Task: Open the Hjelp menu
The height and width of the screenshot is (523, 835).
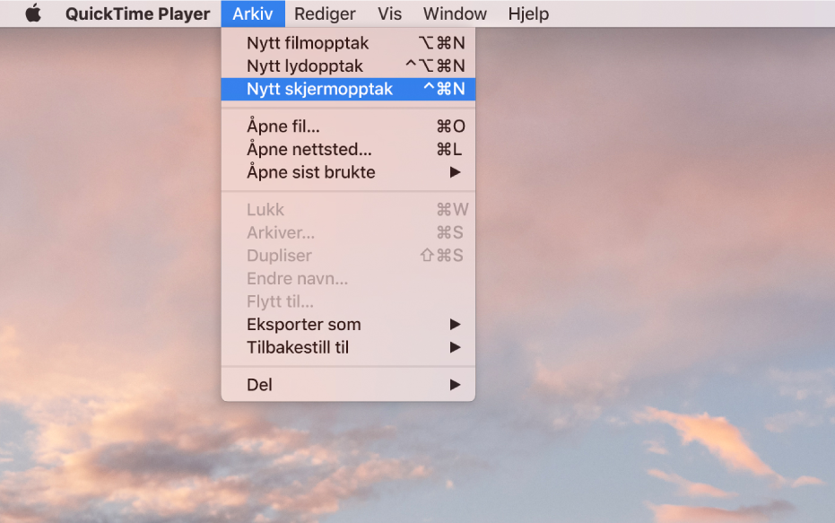Action: point(528,13)
